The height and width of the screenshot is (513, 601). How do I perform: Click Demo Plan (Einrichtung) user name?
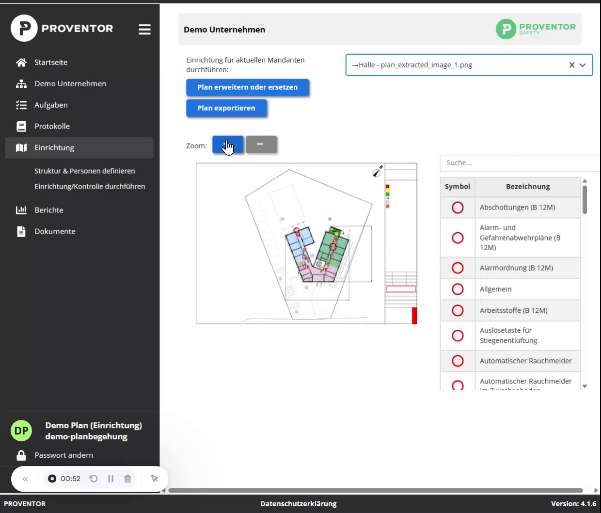pos(94,425)
